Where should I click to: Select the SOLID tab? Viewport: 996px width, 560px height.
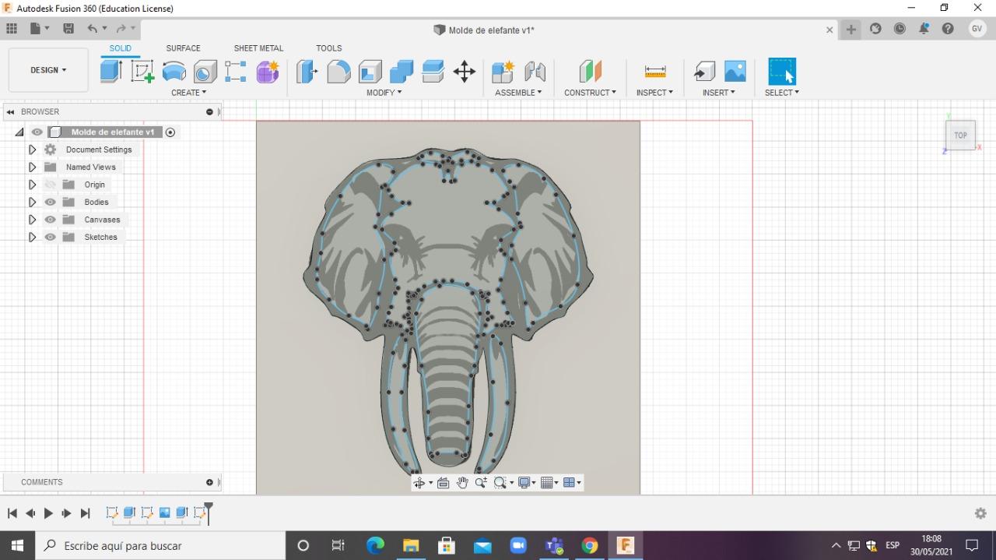click(120, 48)
